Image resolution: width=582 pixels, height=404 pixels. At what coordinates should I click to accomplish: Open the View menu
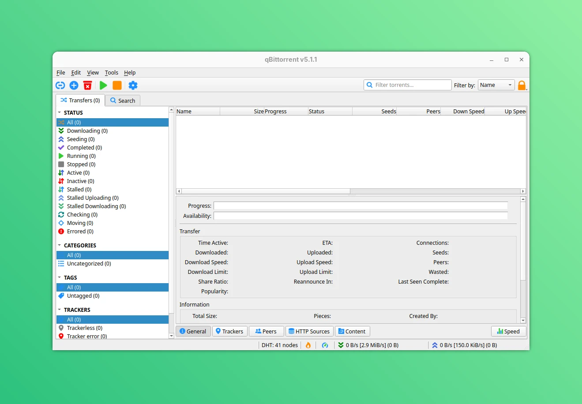pyautogui.click(x=93, y=72)
